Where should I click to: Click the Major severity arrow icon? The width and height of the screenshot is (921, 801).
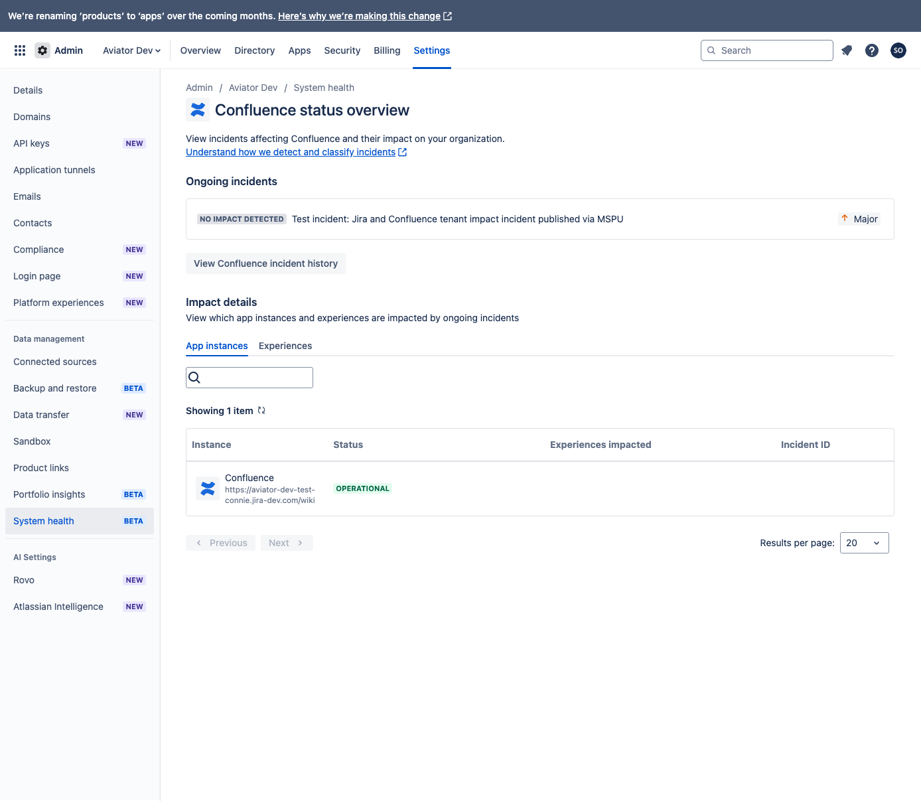pos(845,218)
